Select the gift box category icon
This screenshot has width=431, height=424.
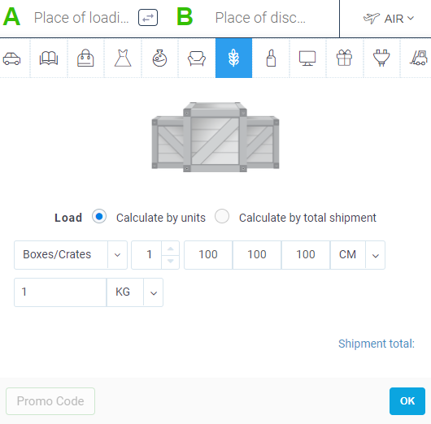pos(344,58)
